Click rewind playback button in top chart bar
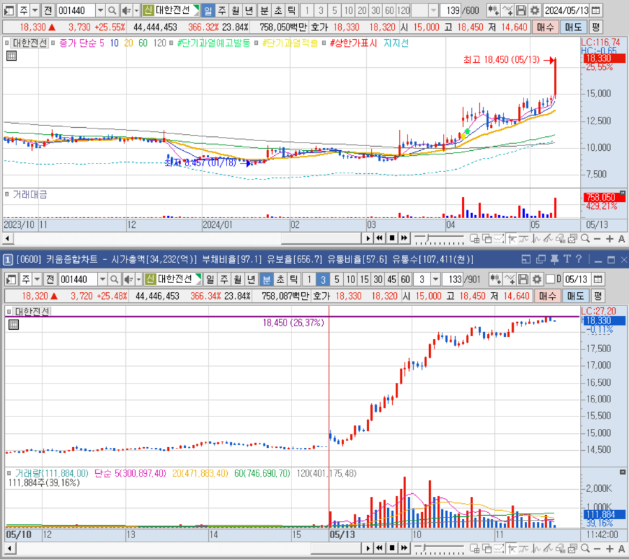629x559 pixels. tap(379, 238)
